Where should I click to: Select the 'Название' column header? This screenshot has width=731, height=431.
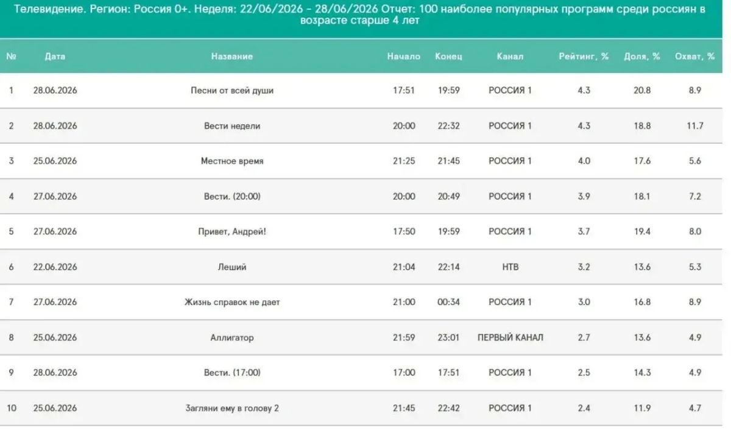point(231,56)
